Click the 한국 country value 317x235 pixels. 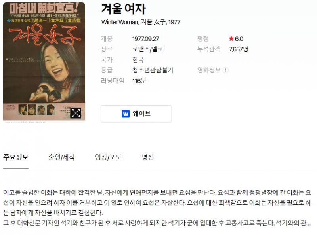point(138,60)
